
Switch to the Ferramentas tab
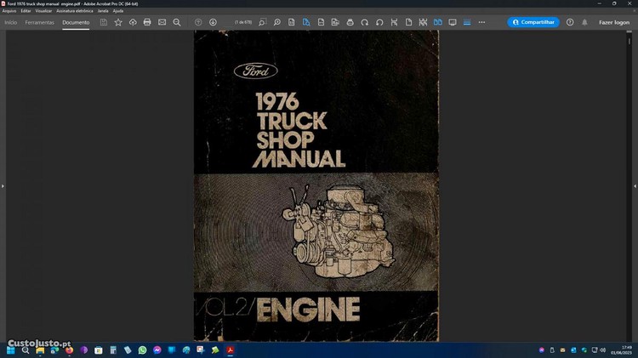tap(40, 22)
